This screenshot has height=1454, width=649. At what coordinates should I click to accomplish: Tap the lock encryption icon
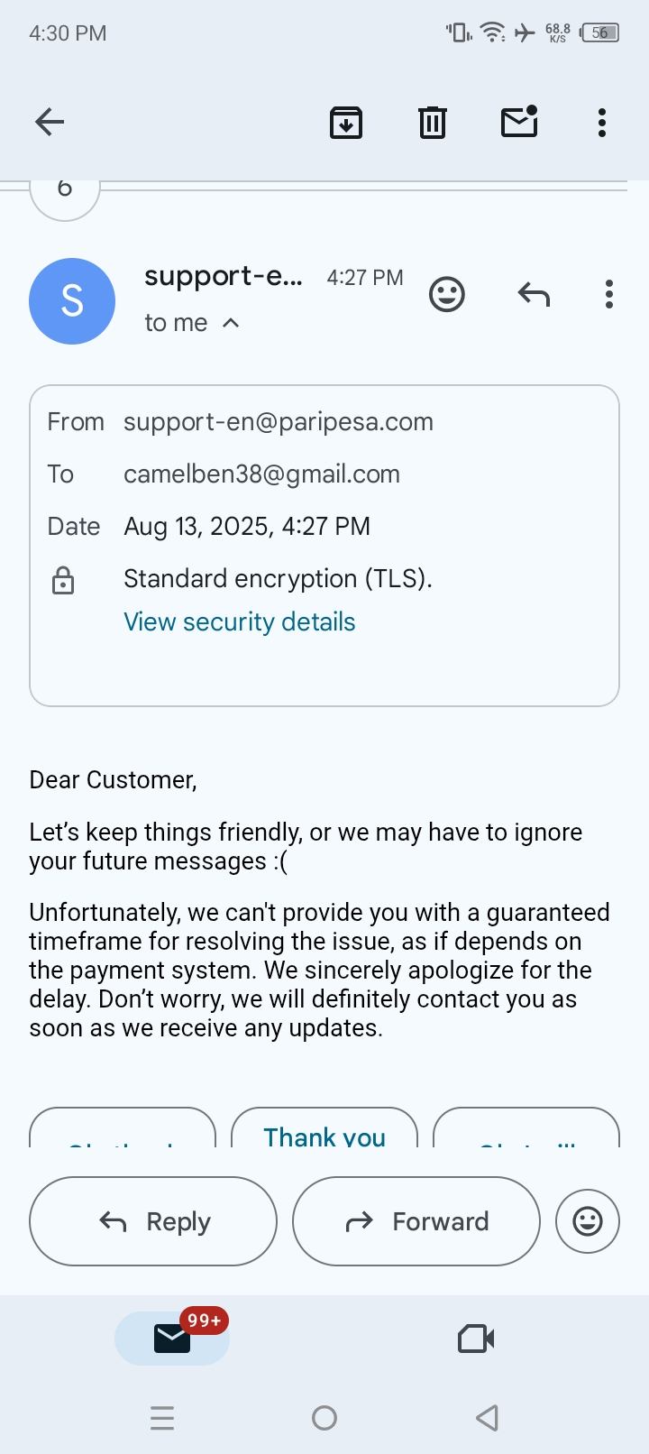(x=63, y=581)
